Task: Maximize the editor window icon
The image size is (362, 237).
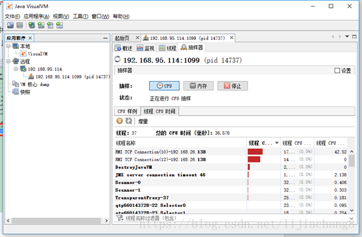Action: 354,37
